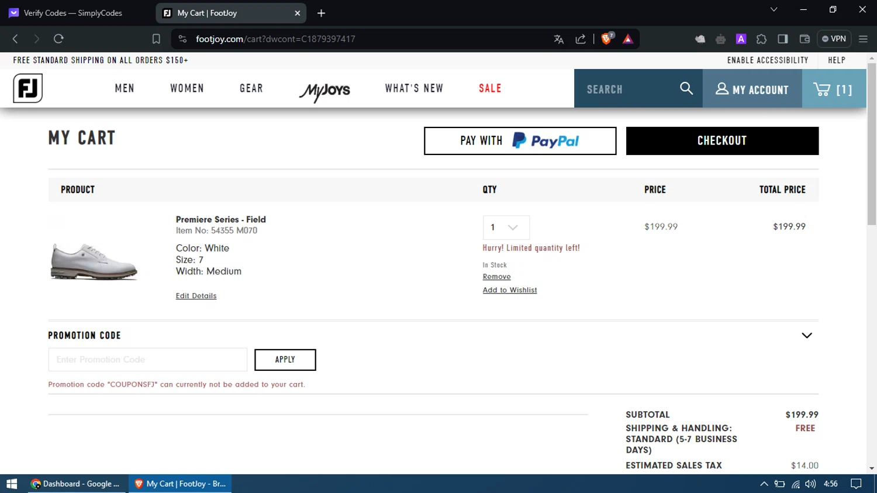Click the purple A extension icon
Screen dimensions: 877x493
click(741, 39)
